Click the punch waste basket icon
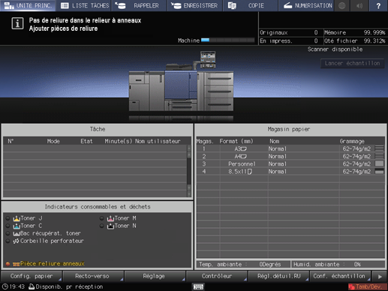The height and width of the screenshot is (291, 388). (17, 241)
